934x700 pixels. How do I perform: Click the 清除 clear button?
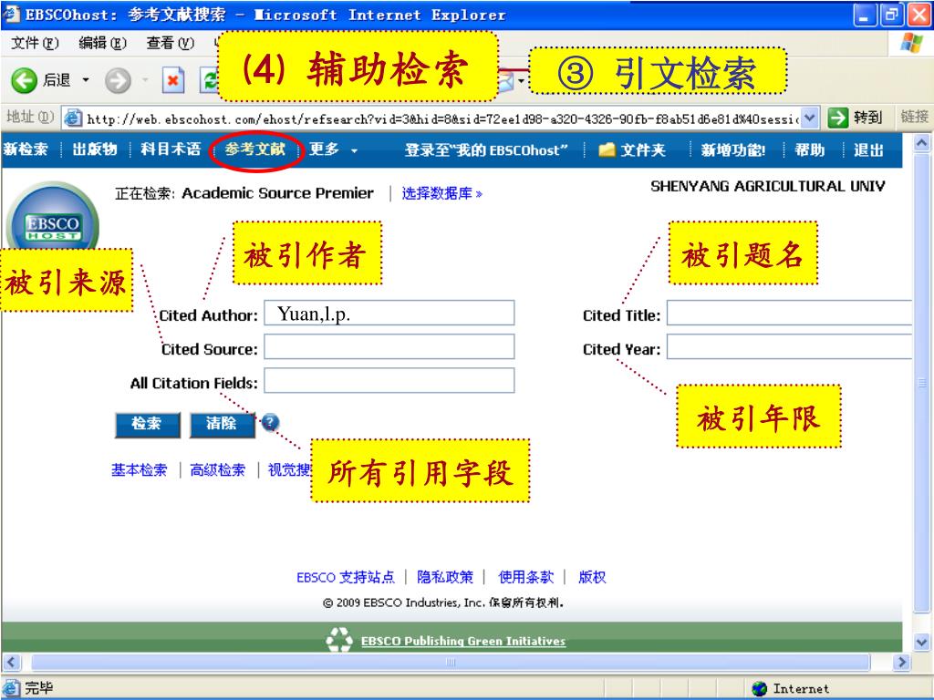(x=223, y=425)
